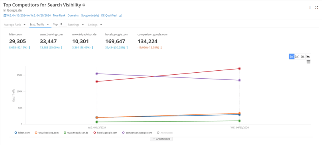This screenshot has height=145, width=322.
Task: Click the help question mark icon beside title
Action: 84,5
